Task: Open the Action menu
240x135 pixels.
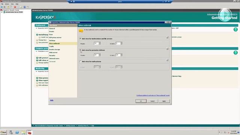Action: pyautogui.click(x=7, y=4)
